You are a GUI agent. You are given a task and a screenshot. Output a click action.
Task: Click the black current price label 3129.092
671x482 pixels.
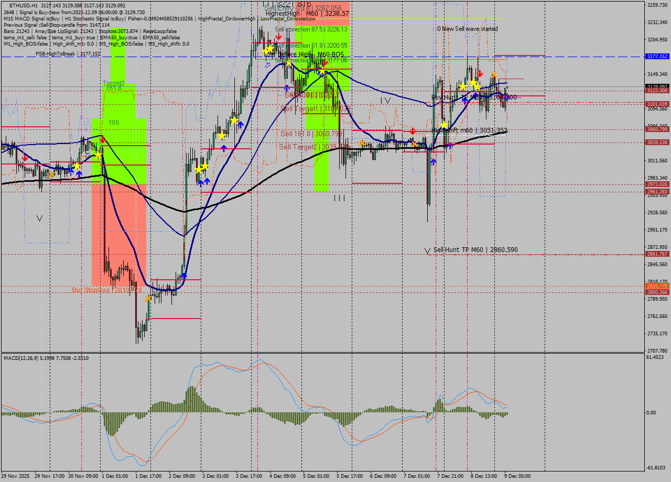click(657, 86)
